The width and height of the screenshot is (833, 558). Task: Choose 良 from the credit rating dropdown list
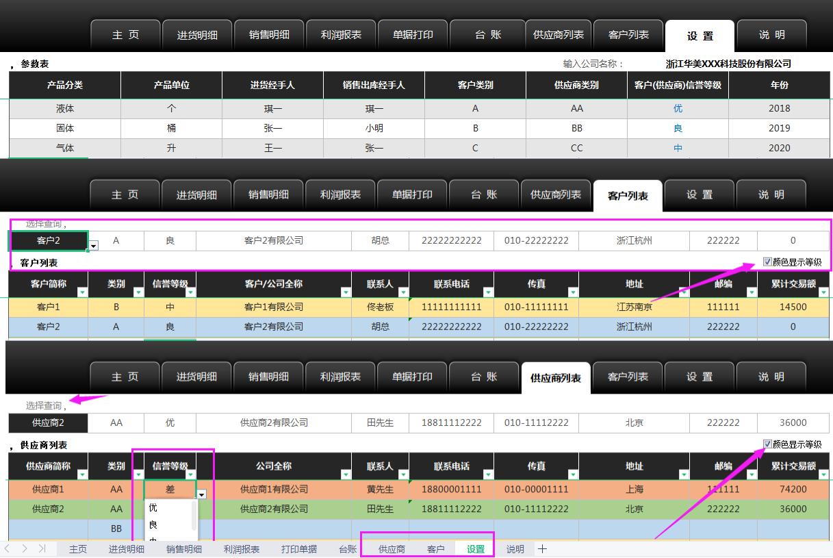(x=168, y=525)
